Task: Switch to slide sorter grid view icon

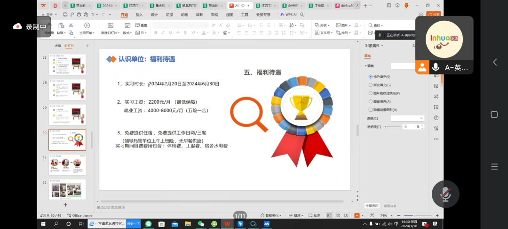Action: [337, 215]
